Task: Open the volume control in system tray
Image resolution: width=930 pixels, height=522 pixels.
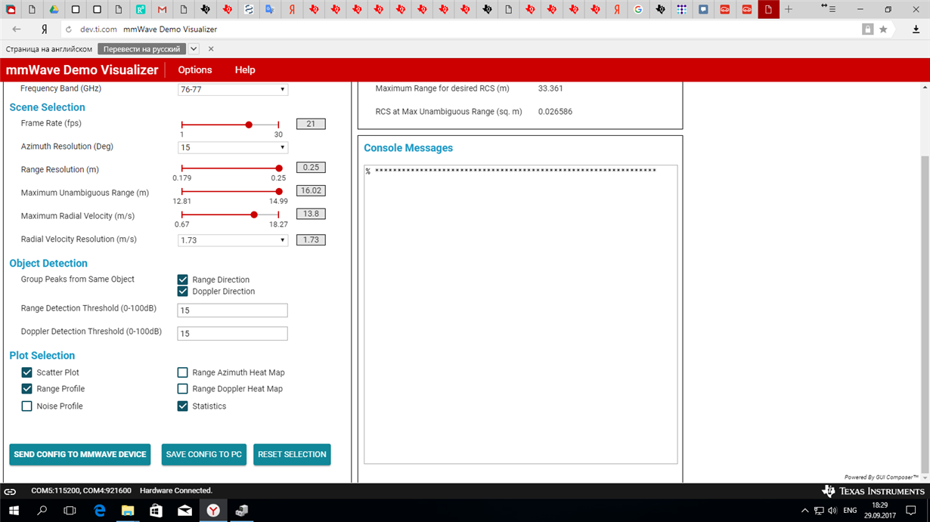Action: click(x=832, y=511)
